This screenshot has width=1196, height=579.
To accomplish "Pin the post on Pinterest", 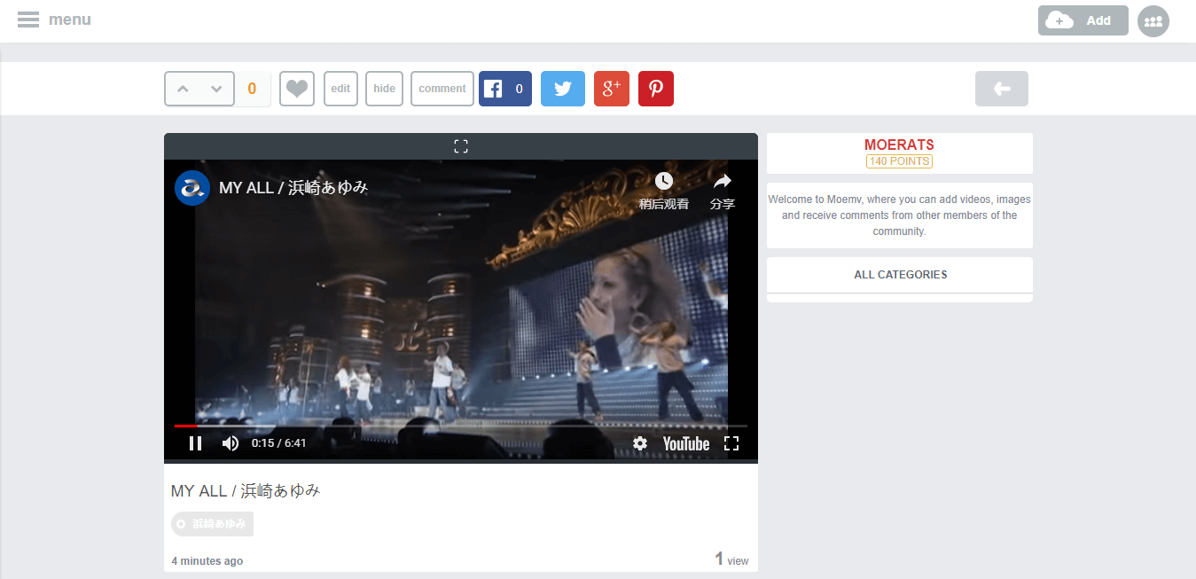I will (x=656, y=89).
